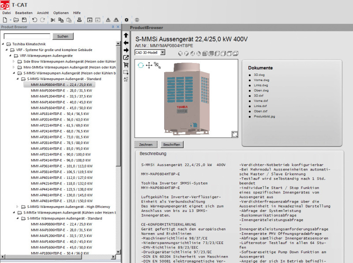Open the Ansicht menu
Screen dimensions: 353x263
click(x=43, y=13)
